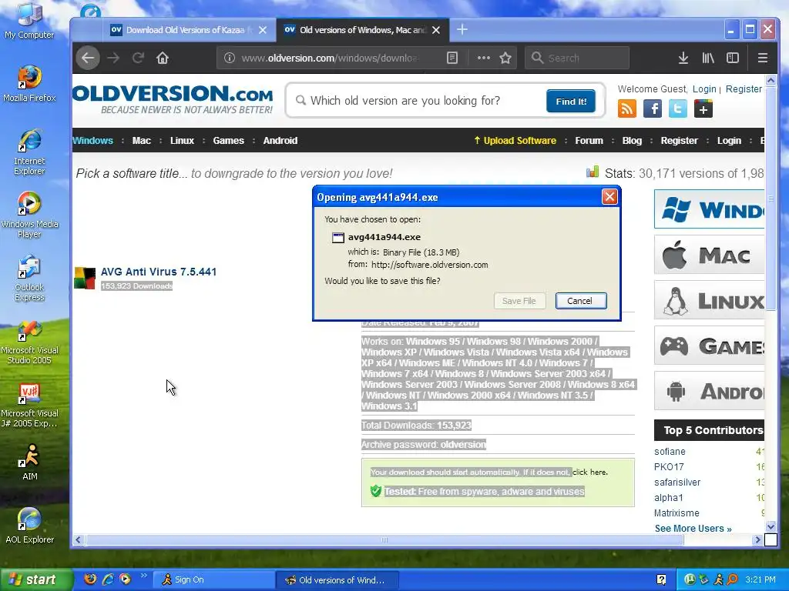Expand quick launch chevron in taskbar
This screenshot has height=591, width=789.
pos(143,576)
